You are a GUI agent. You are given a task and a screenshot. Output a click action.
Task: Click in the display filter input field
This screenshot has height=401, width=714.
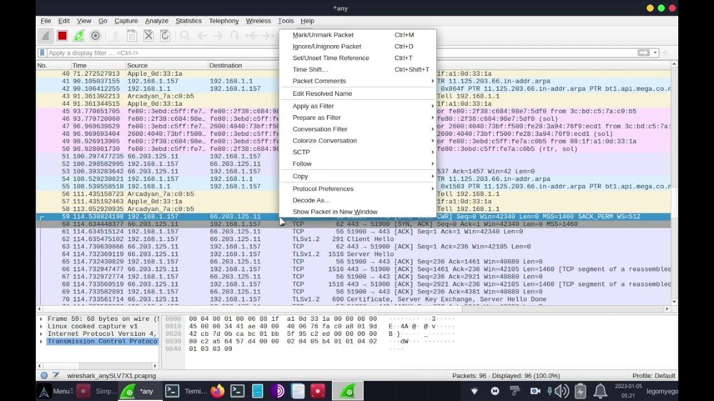click(340, 53)
